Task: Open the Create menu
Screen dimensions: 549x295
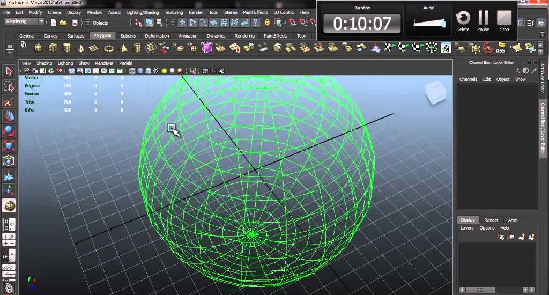Action: coord(55,12)
